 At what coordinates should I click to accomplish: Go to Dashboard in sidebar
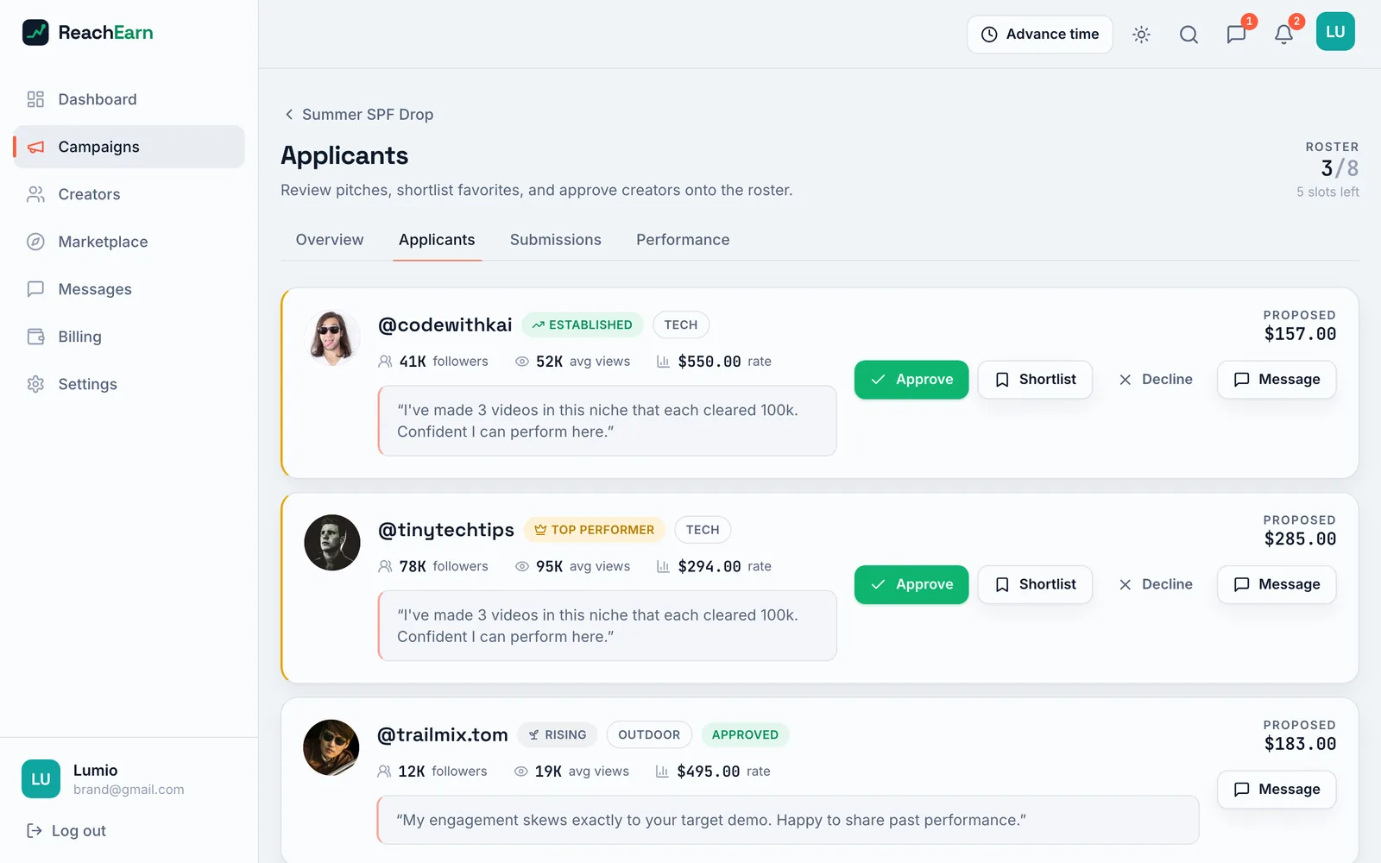click(x=129, y=99)
